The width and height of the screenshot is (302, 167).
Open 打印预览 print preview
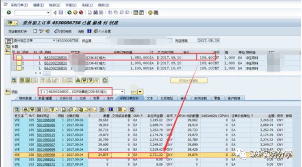[63, 31]
